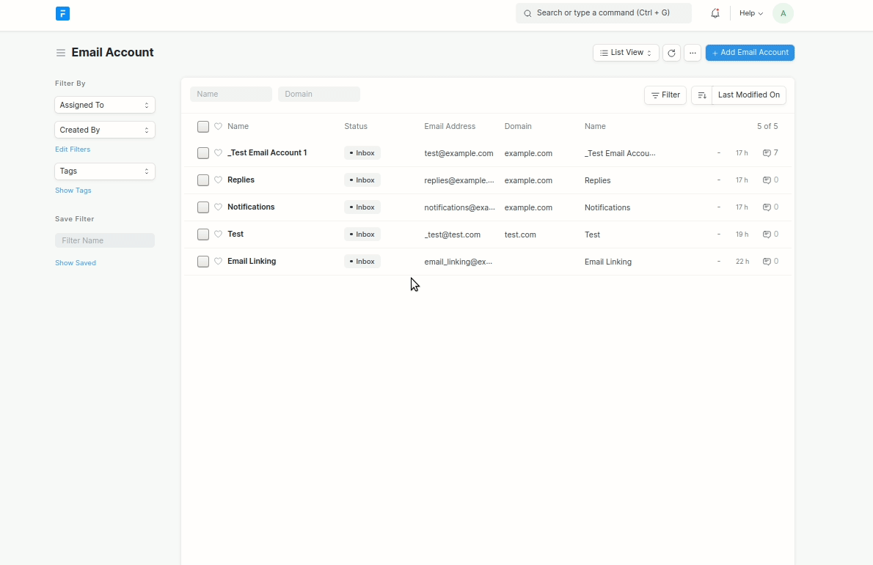This screenshot has height=565, width=873.
Task: Click the Frappe logo icon
Action: point(62,13)
